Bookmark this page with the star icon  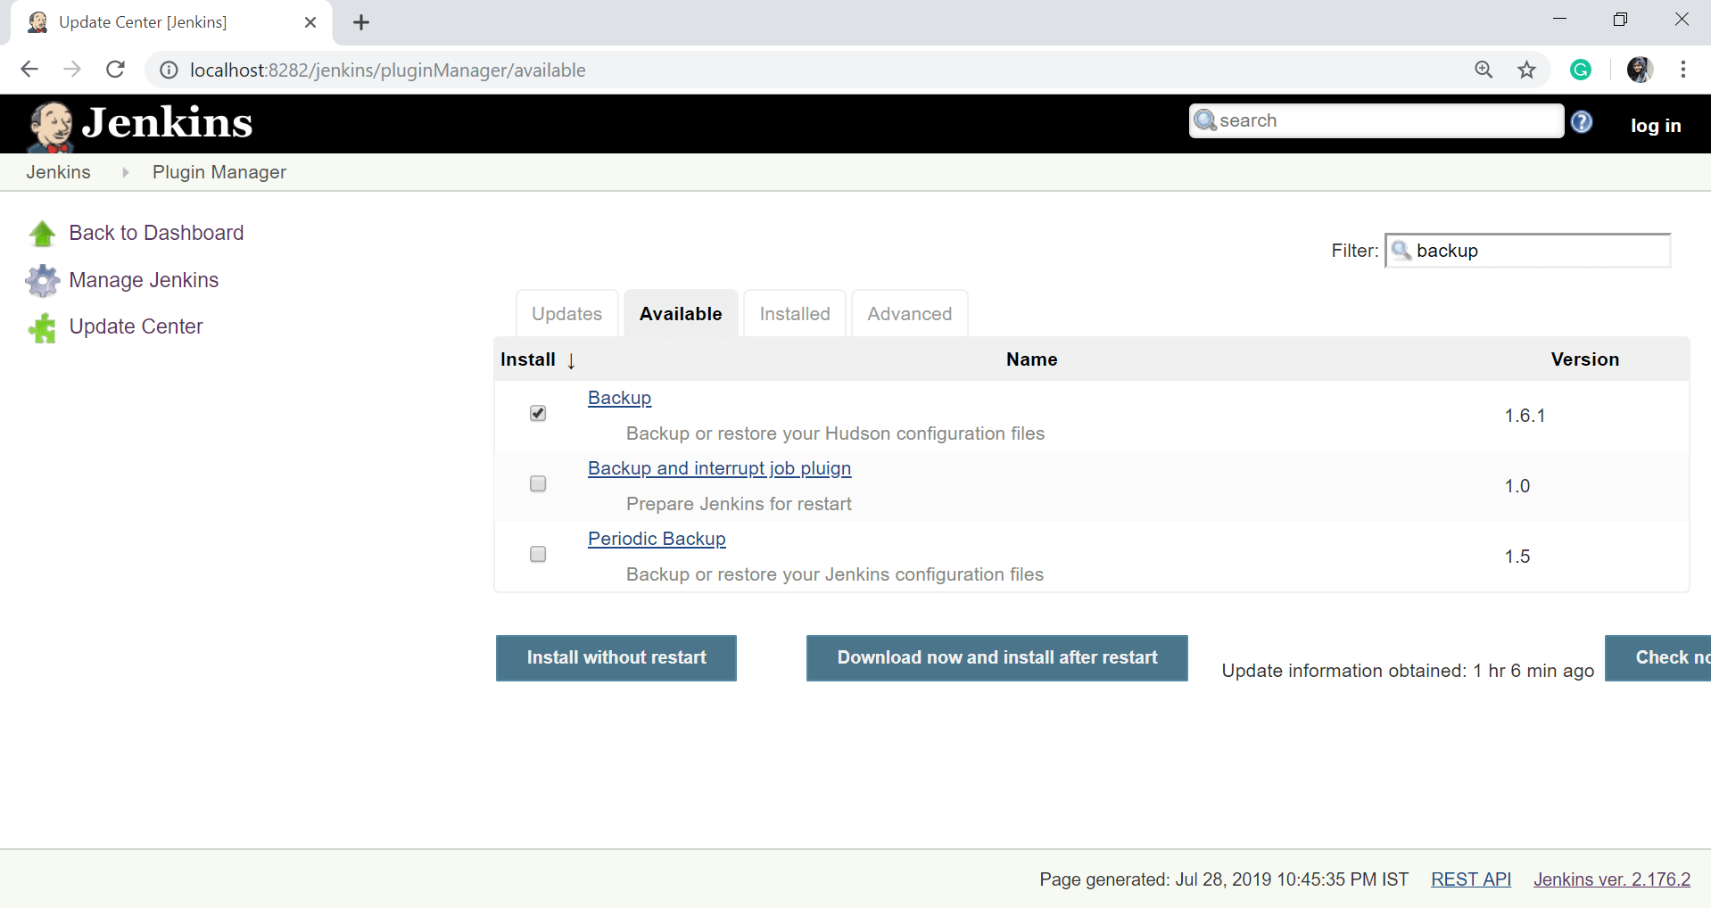pyautogui.click(x=1527, y=70)
